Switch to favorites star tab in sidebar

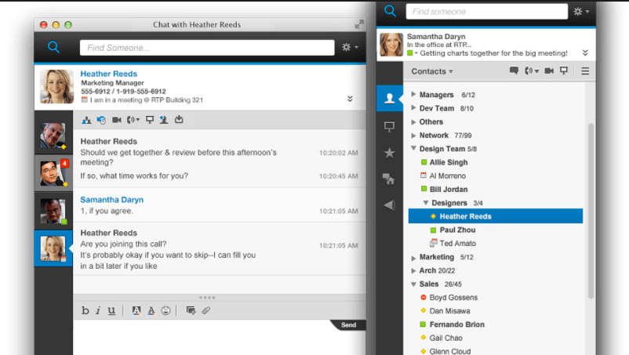coord(389,153)
